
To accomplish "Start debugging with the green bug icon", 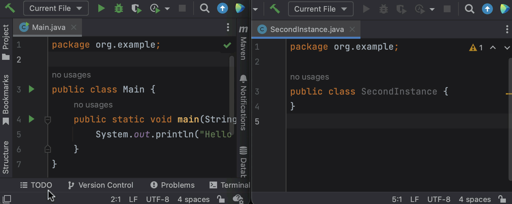I will point(118,8).
